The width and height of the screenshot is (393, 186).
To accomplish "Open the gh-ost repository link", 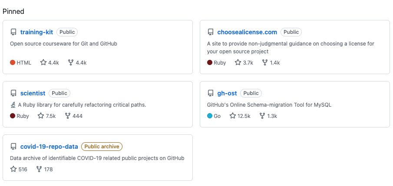I will click(x=227, y=93).
